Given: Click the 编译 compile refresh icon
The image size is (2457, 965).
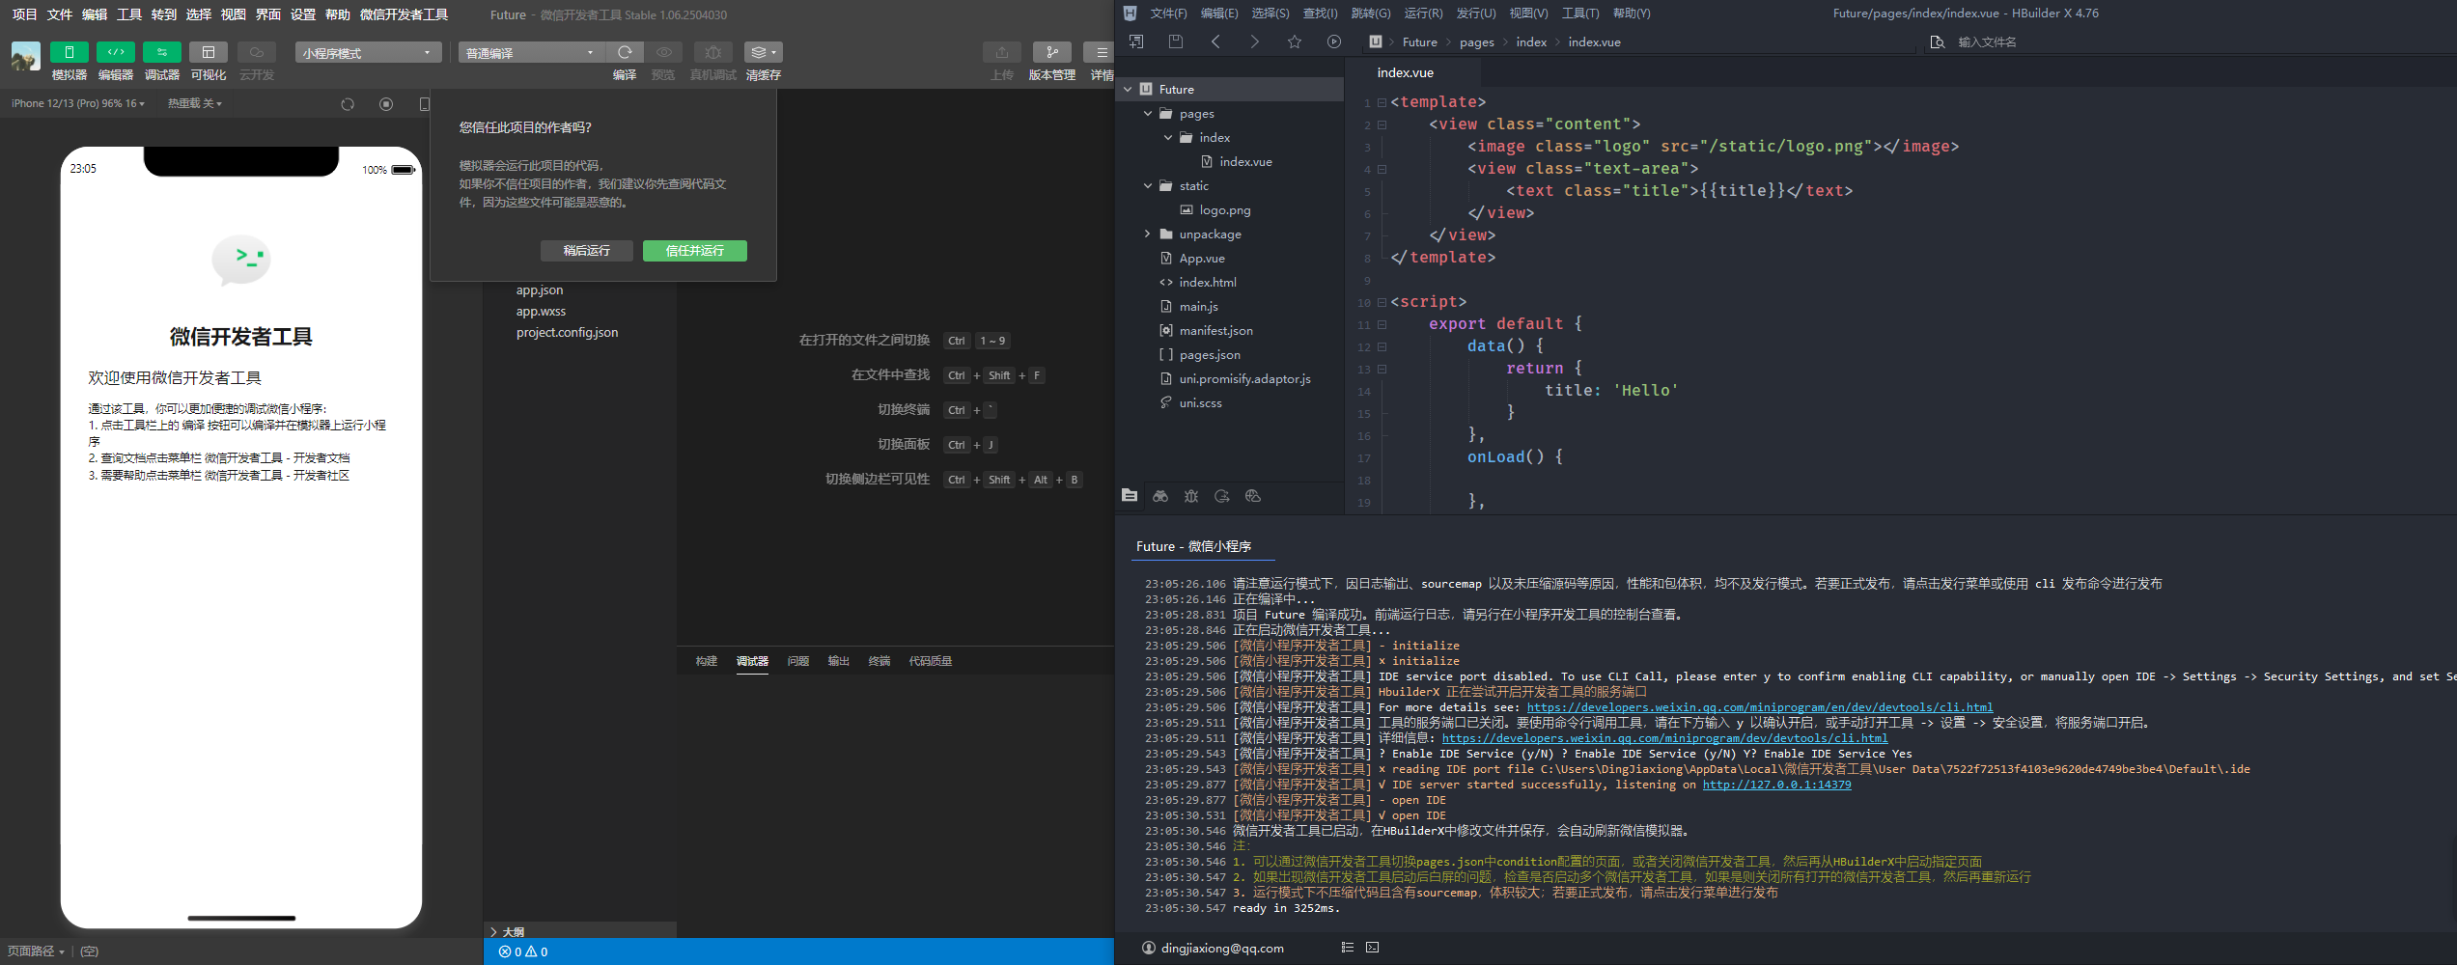Looking at the screenshot, I should pos(625,52).
